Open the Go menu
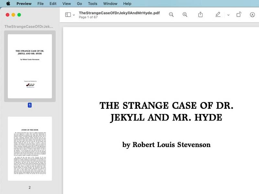This screenshot has width=259, height=194. (79, 4)
